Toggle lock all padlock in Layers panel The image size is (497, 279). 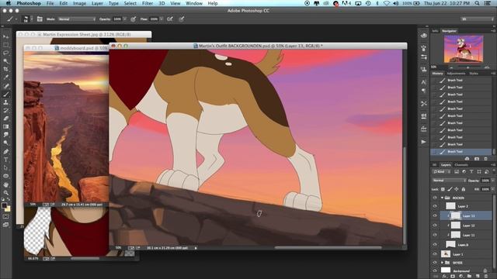(464, 189)
